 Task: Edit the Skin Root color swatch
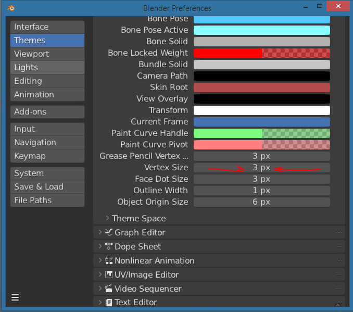tap(262, 88)
